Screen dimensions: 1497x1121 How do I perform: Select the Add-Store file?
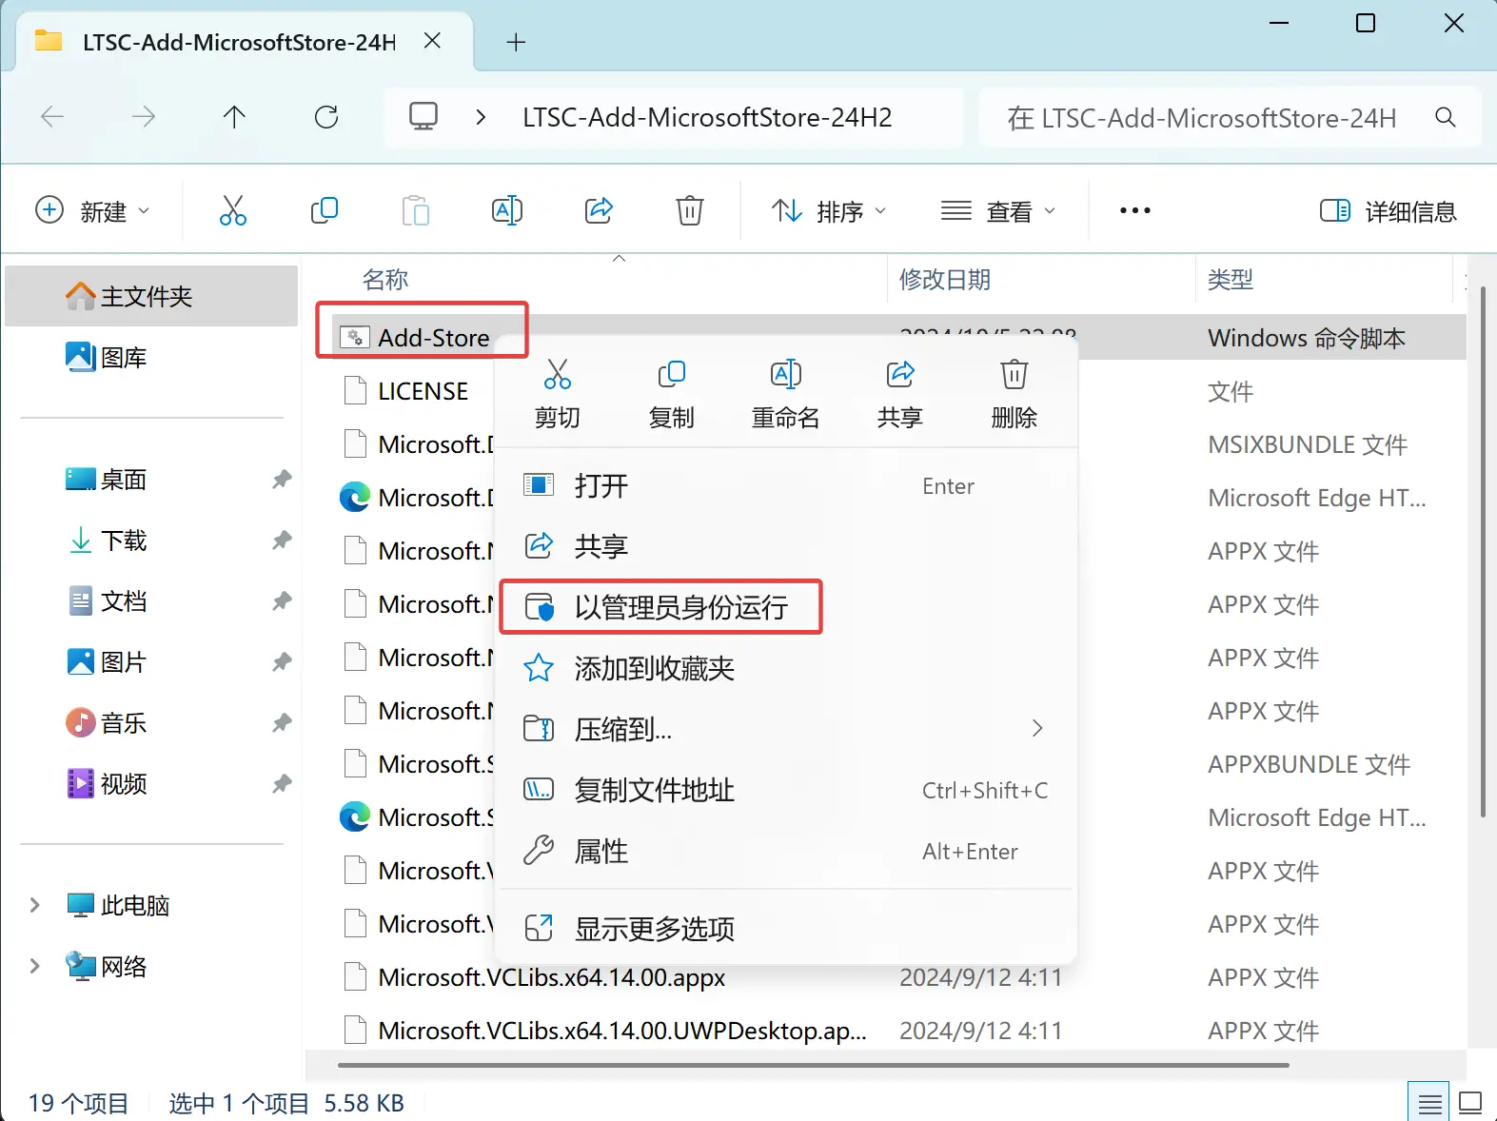[434, 338]
